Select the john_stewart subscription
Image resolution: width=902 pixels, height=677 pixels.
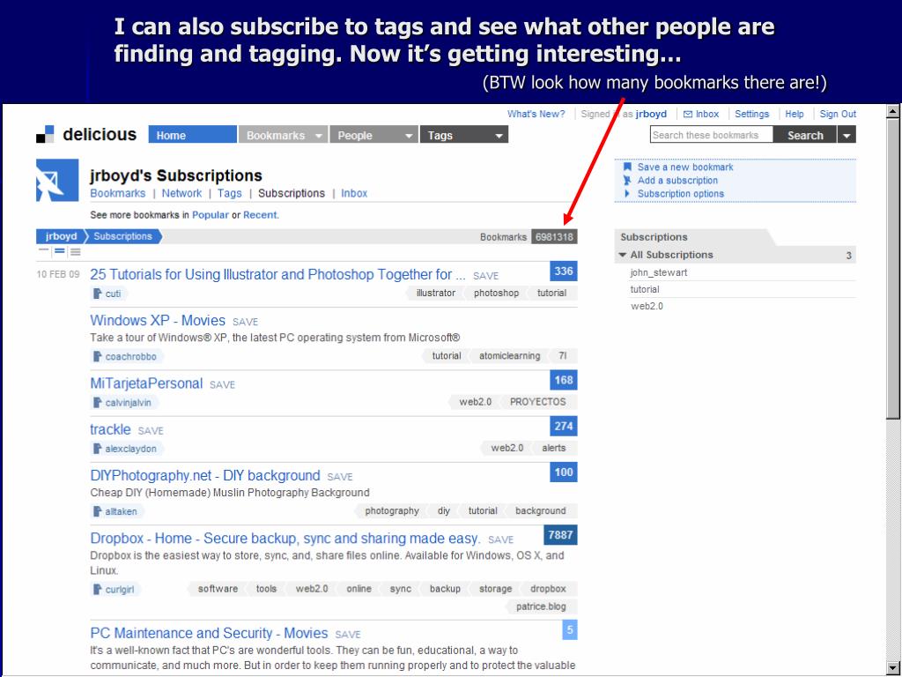pyautogui.click(x=659, y=273)
